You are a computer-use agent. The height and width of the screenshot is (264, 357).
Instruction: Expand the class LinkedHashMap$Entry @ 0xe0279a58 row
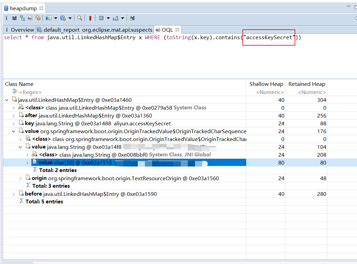coord(14,108)
